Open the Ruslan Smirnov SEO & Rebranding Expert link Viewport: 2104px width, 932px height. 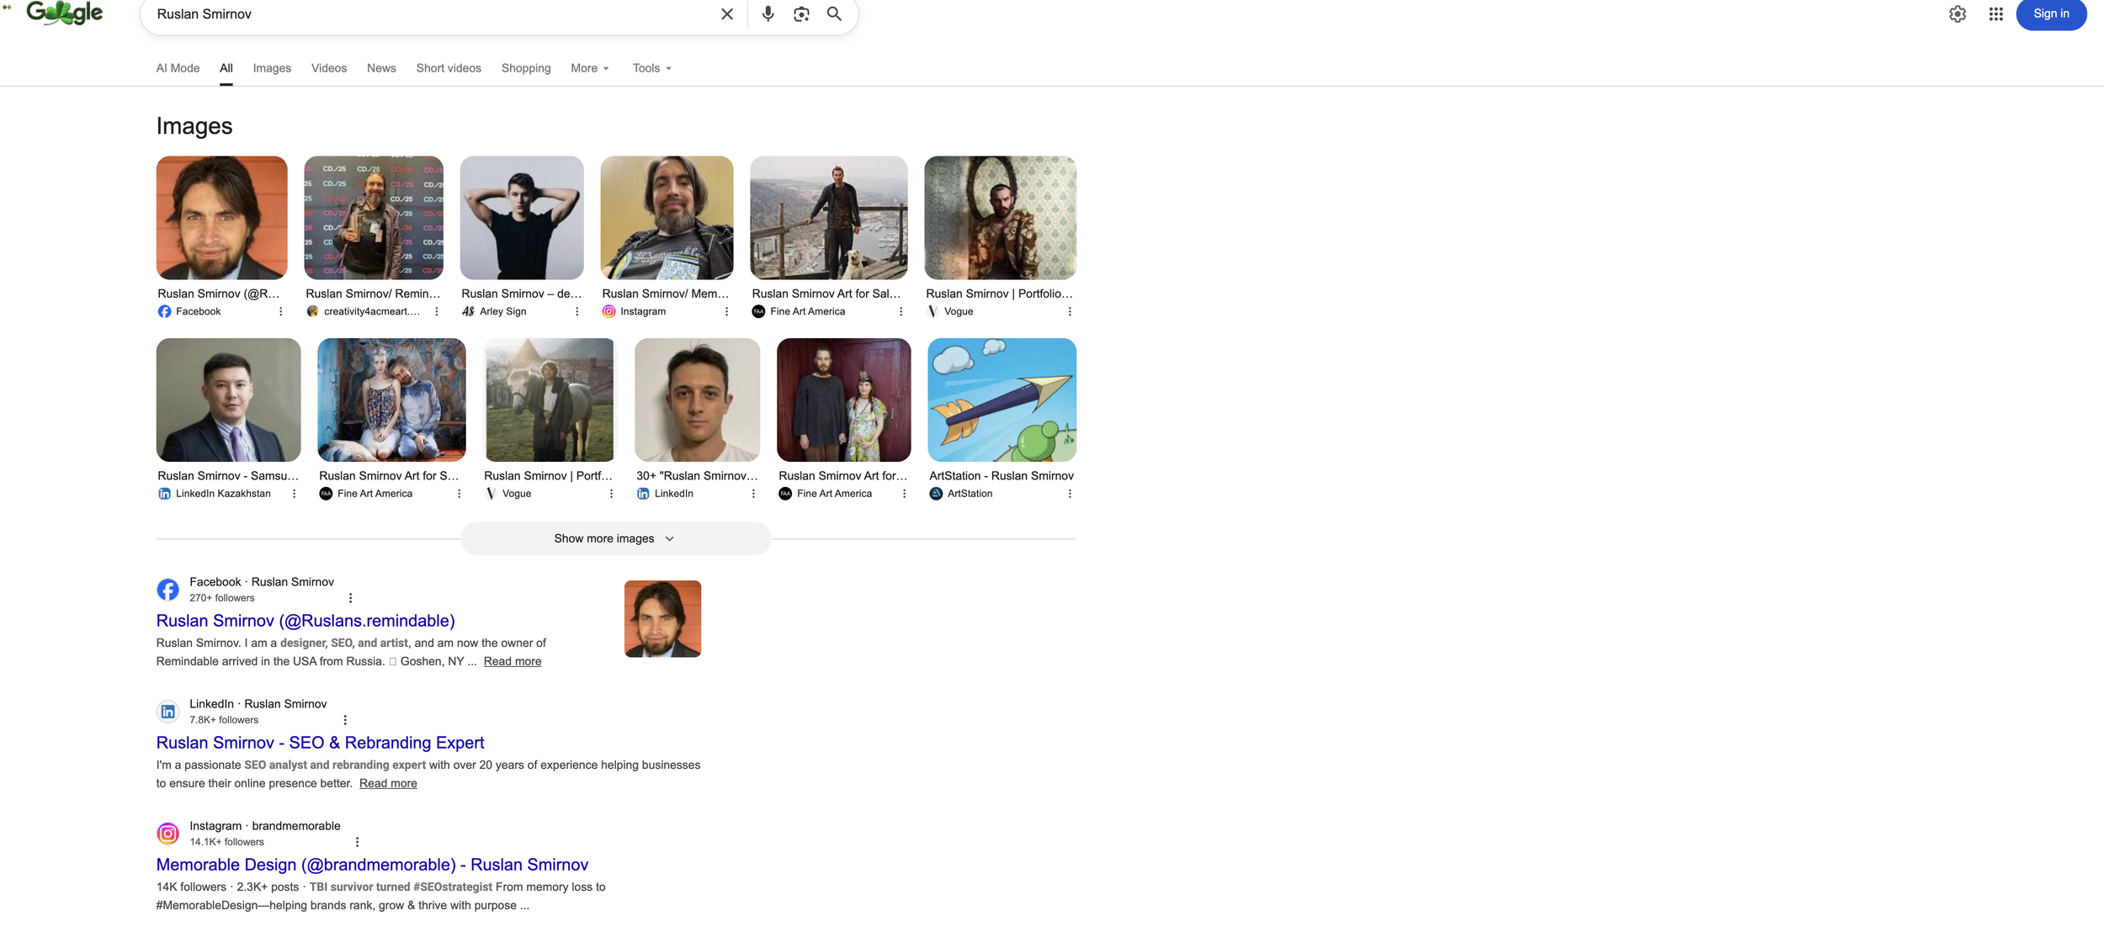[320, 743]
